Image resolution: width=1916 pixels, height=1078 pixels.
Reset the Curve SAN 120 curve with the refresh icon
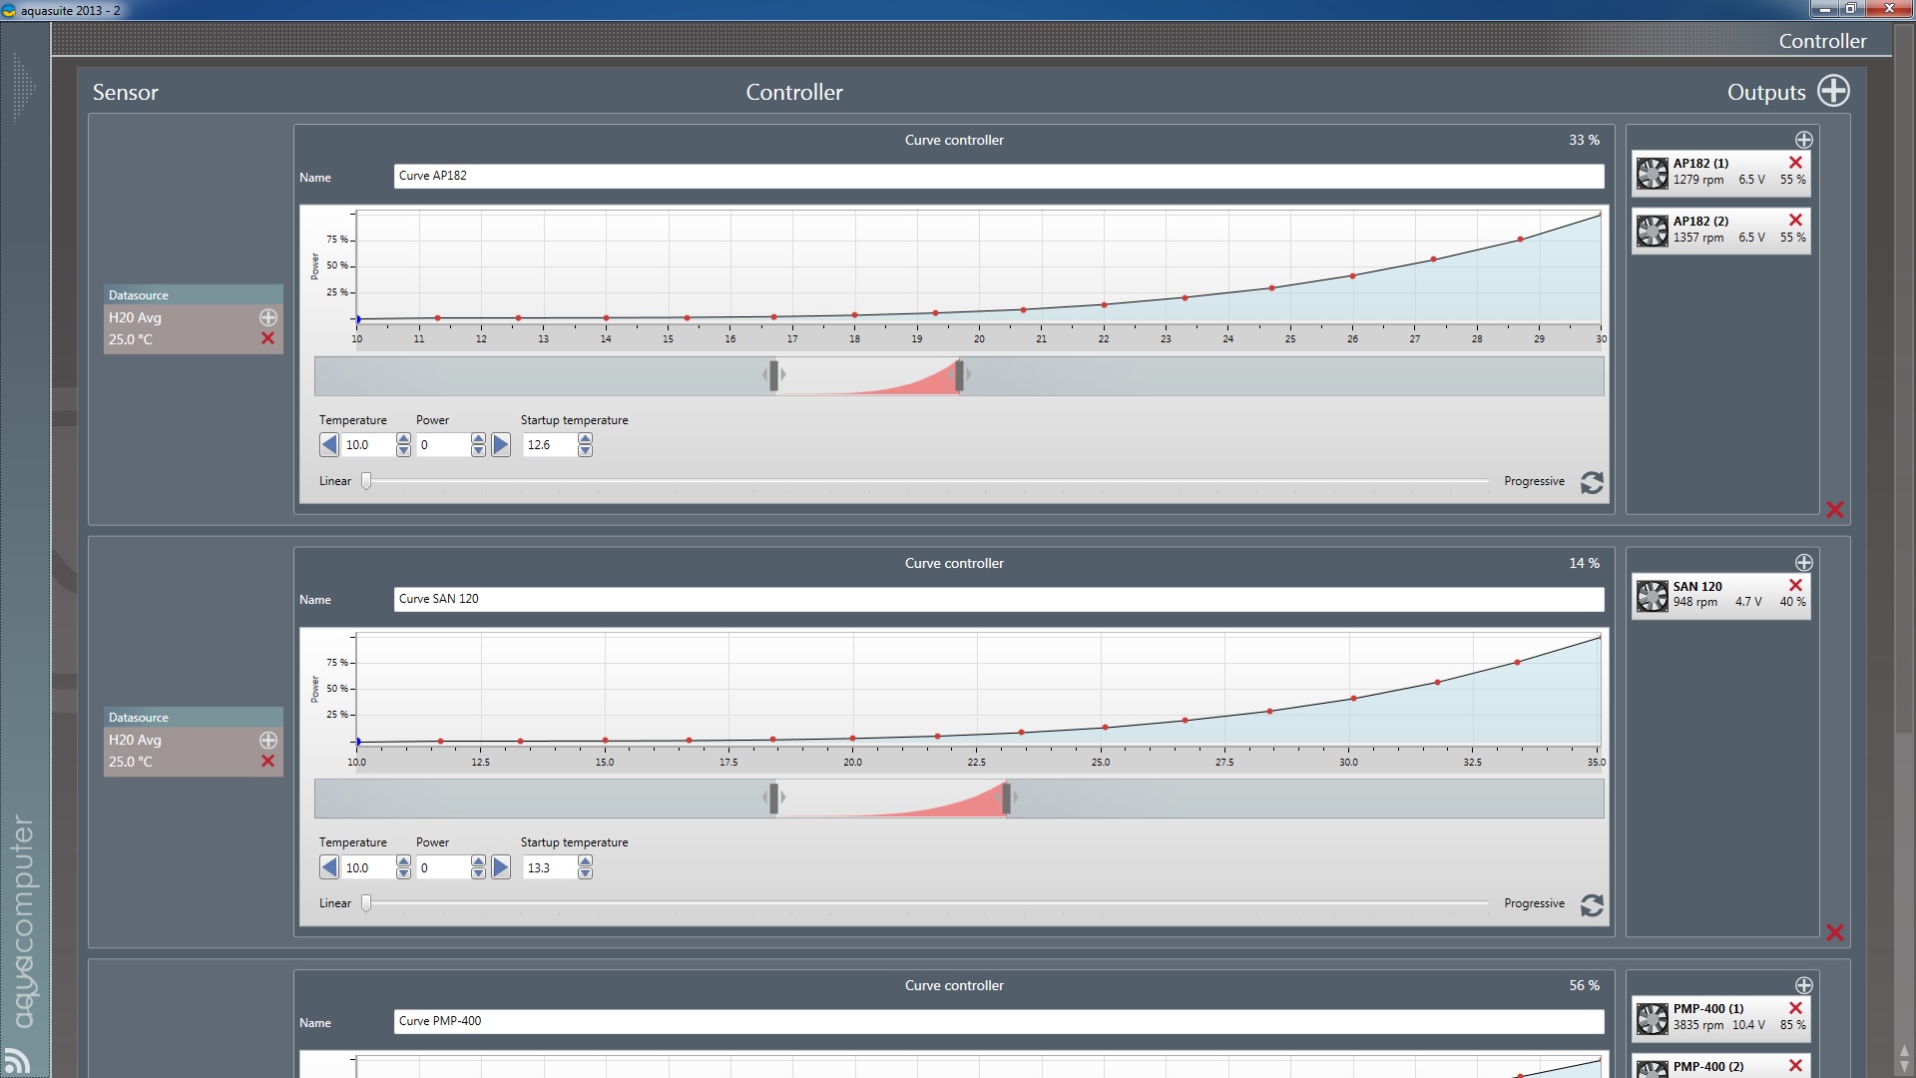[x=1592, y=905]
